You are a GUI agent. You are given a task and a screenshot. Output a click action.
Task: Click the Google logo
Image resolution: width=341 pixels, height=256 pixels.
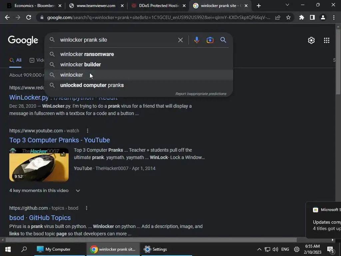[x=23, y=40]
